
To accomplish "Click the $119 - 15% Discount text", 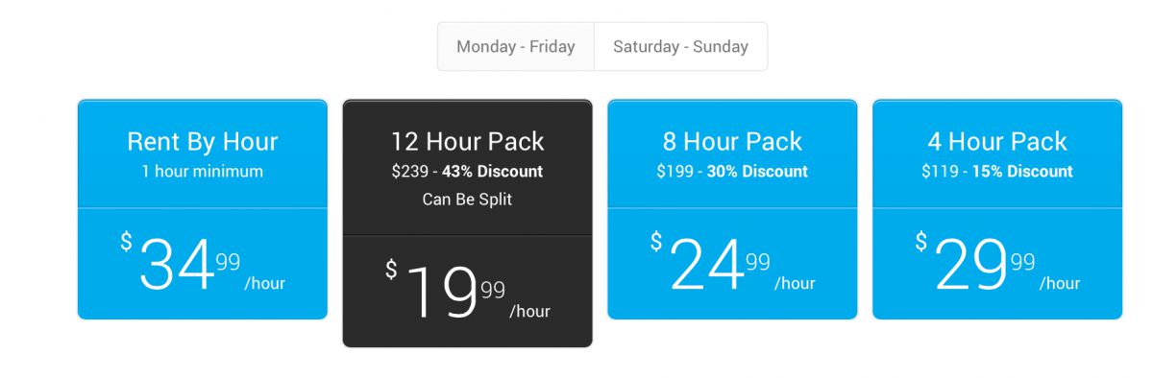I will [997, 172].
